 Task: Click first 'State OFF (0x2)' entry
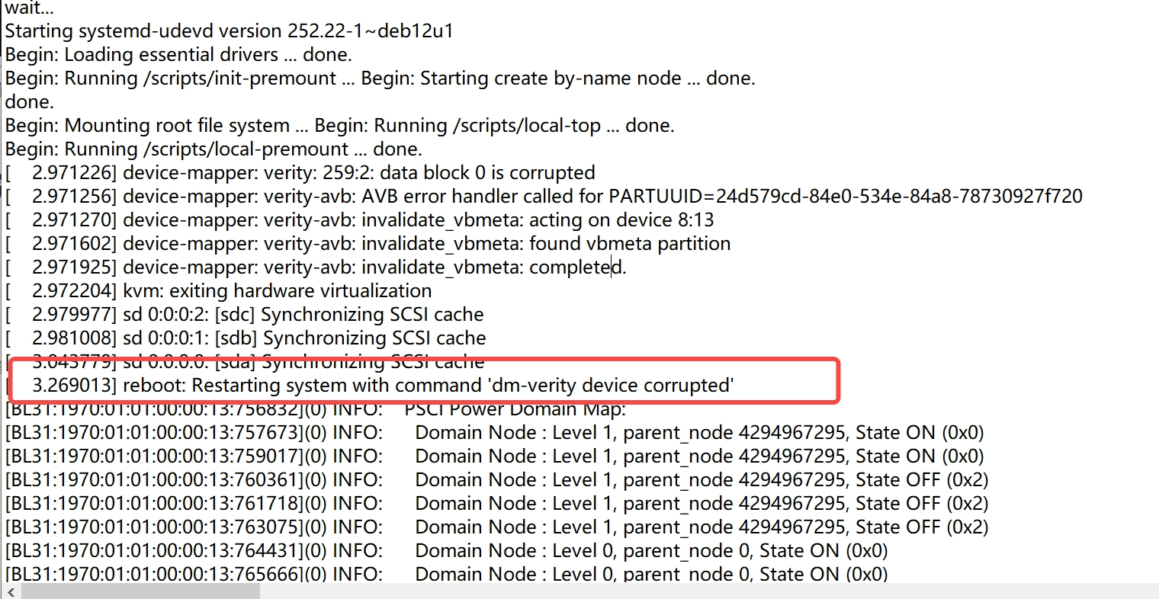point(921,480)
